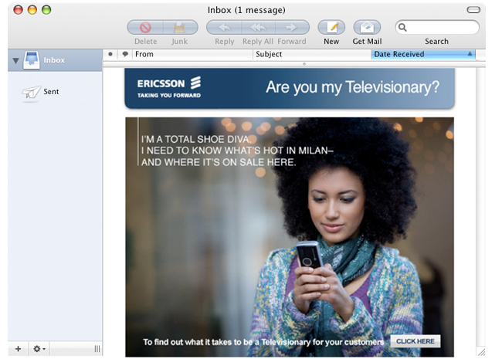Click the sidebar resize handle
The width and height of the screenshot is (502, 359).
[97, 349]
